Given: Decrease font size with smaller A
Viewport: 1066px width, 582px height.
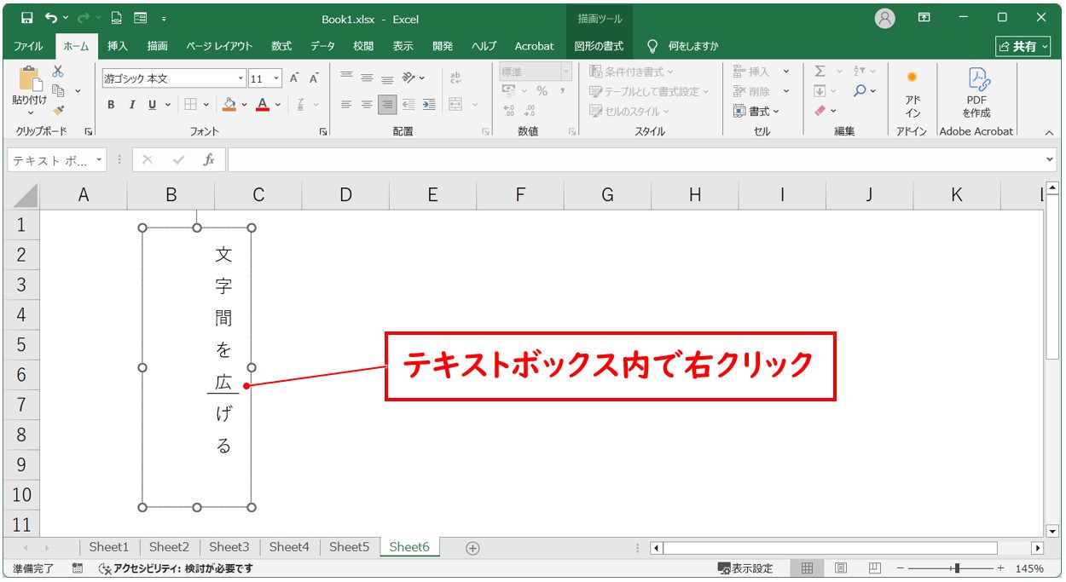Looking at the screenshot, I should click(x=314, y=78).
